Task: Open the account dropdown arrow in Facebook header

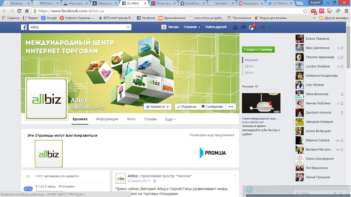Action: click(270, 27)
